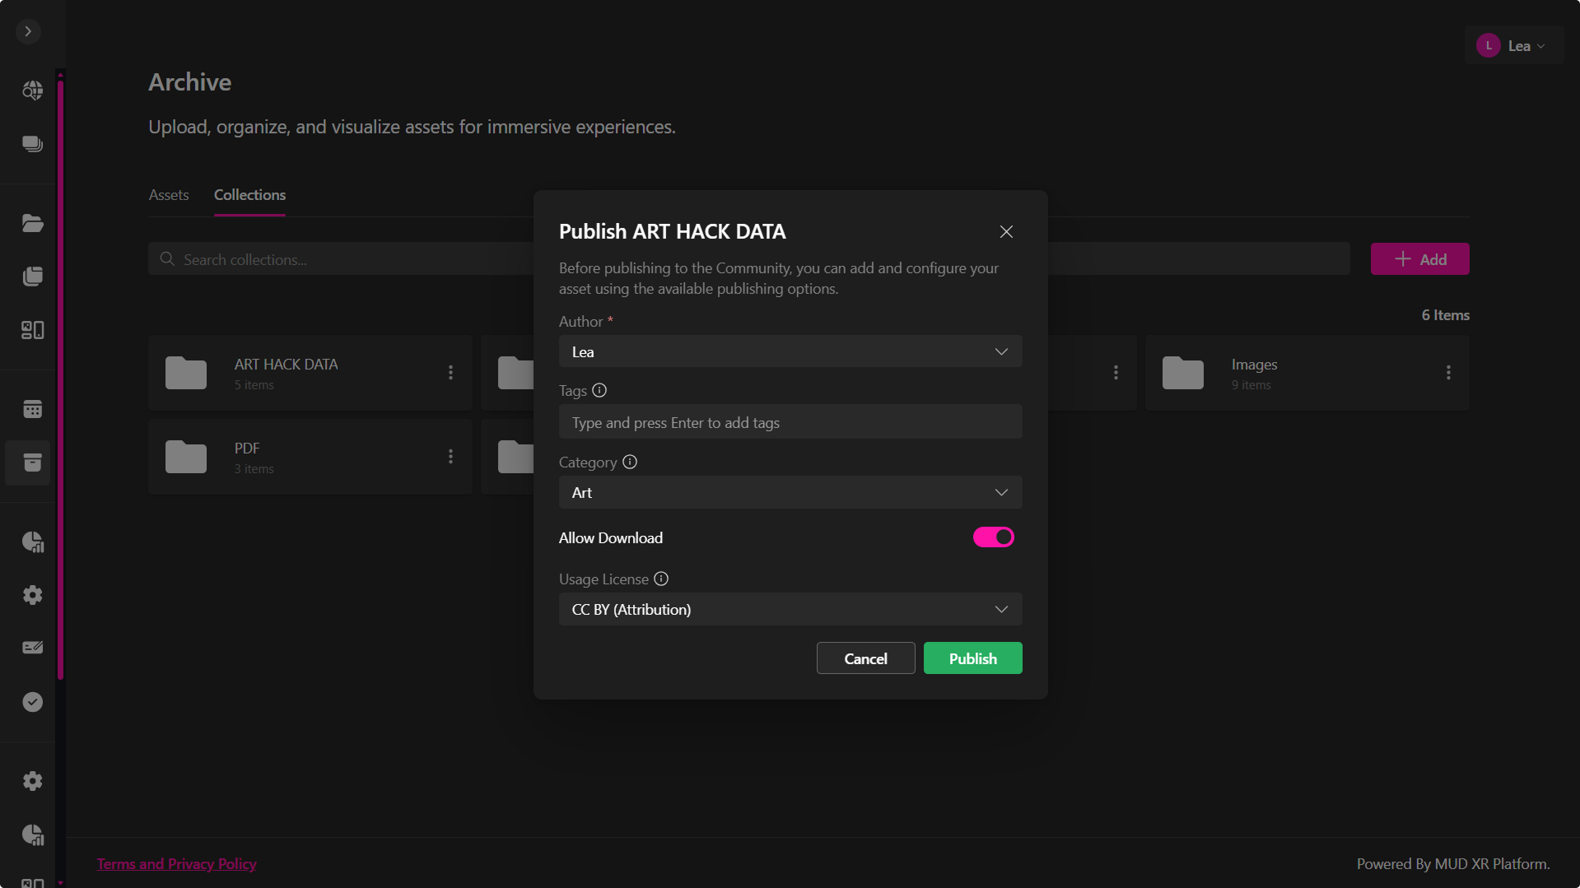Click the green Publish button

click(972, 658)
